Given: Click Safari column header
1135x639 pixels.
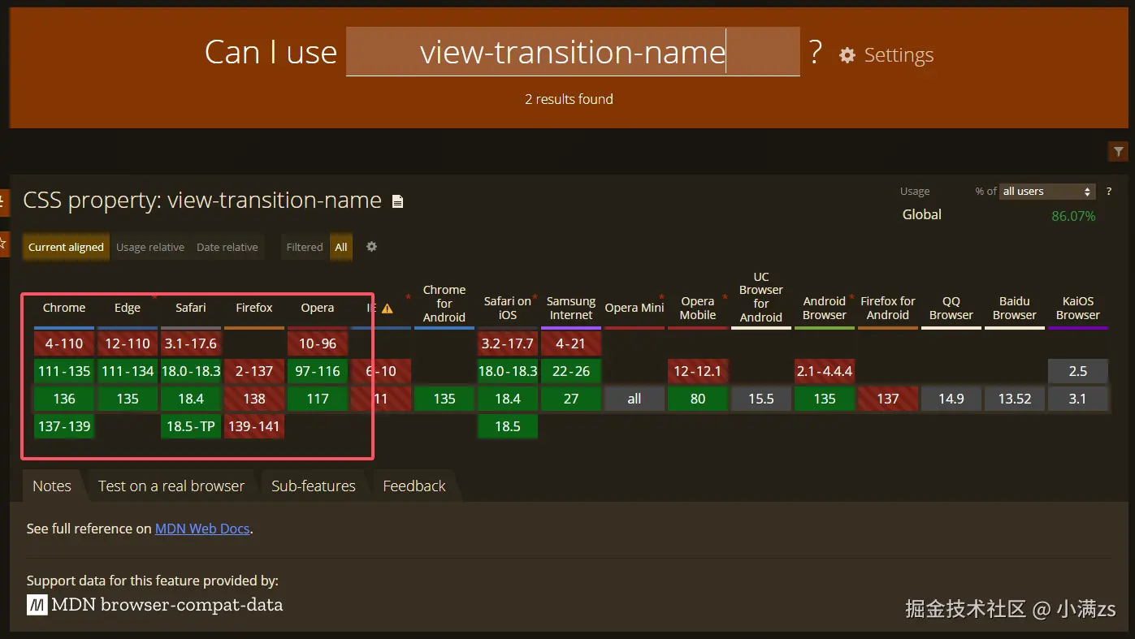Looking at the screenshot, I should pyautogui.click(x=191, y=308).
